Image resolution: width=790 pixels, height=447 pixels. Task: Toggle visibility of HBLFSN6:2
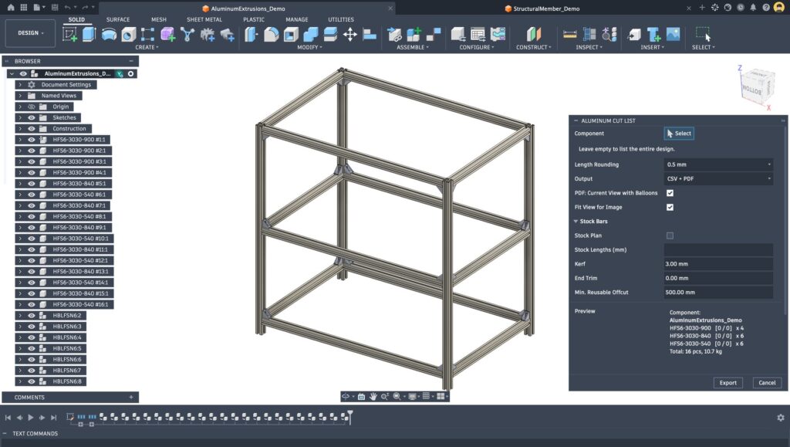coord(31,316)
